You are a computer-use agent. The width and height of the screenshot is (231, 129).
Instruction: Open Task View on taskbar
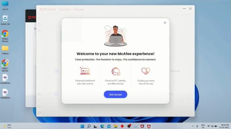[95, 126]
